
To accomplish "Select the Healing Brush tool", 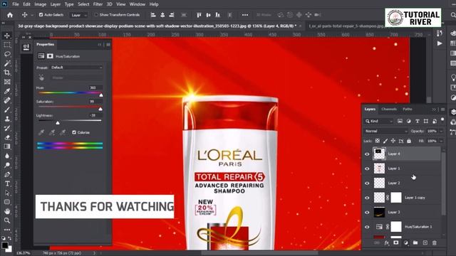I will (7, 100).
